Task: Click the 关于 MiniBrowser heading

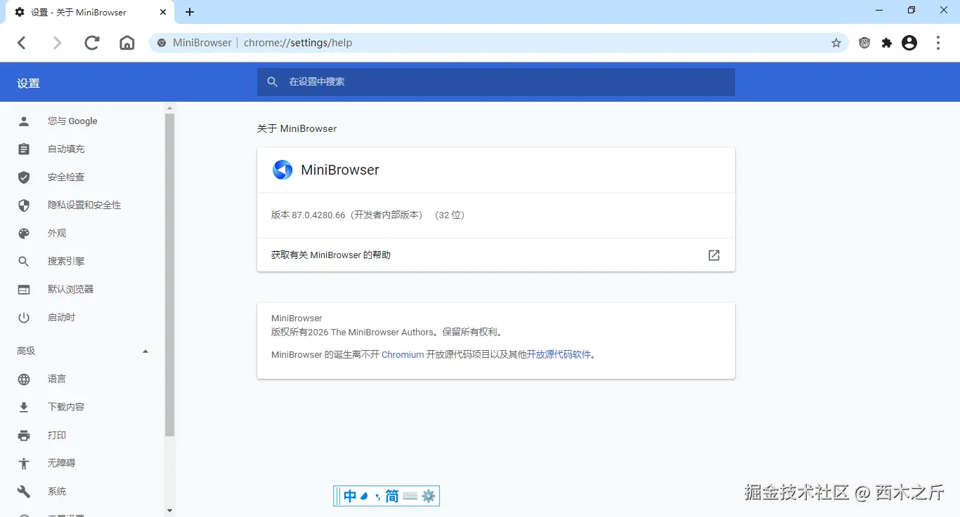Action: [x=297, y=129]
